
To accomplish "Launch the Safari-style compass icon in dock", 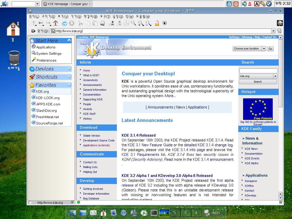I will coord(123,213).
